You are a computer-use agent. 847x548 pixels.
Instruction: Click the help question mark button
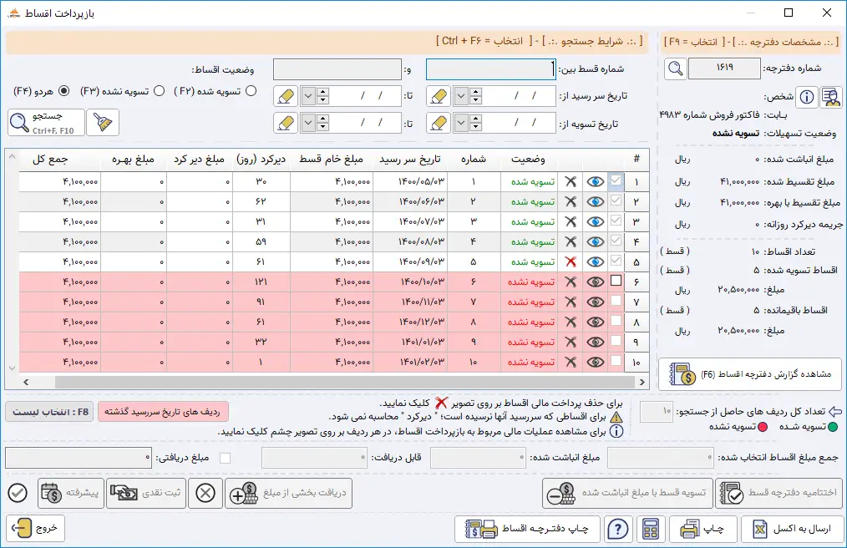[x=617, y=530]
